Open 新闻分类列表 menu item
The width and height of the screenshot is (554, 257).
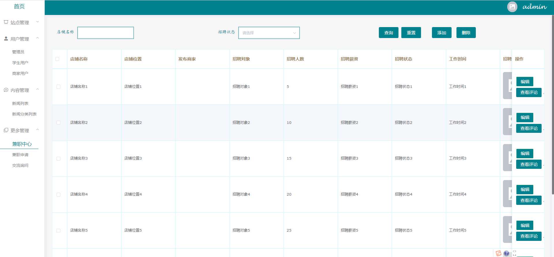24,114
